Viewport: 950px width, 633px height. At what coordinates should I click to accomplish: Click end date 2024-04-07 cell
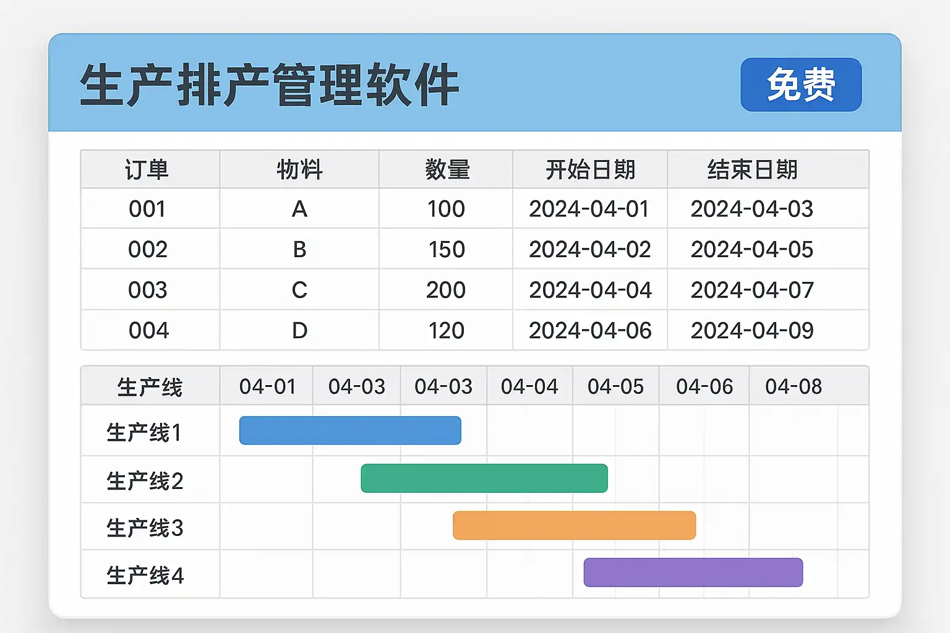pyautogui.click(x=752, y=290)
